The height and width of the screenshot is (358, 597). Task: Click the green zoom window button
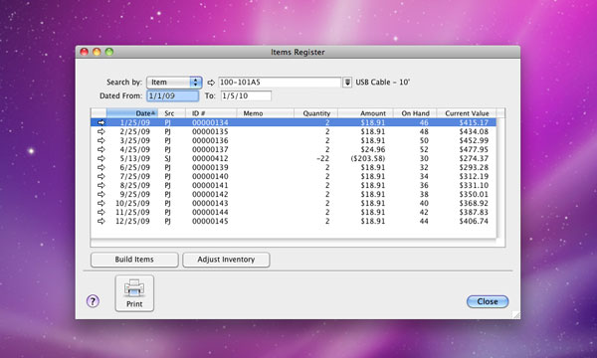(x=109, y=52)
